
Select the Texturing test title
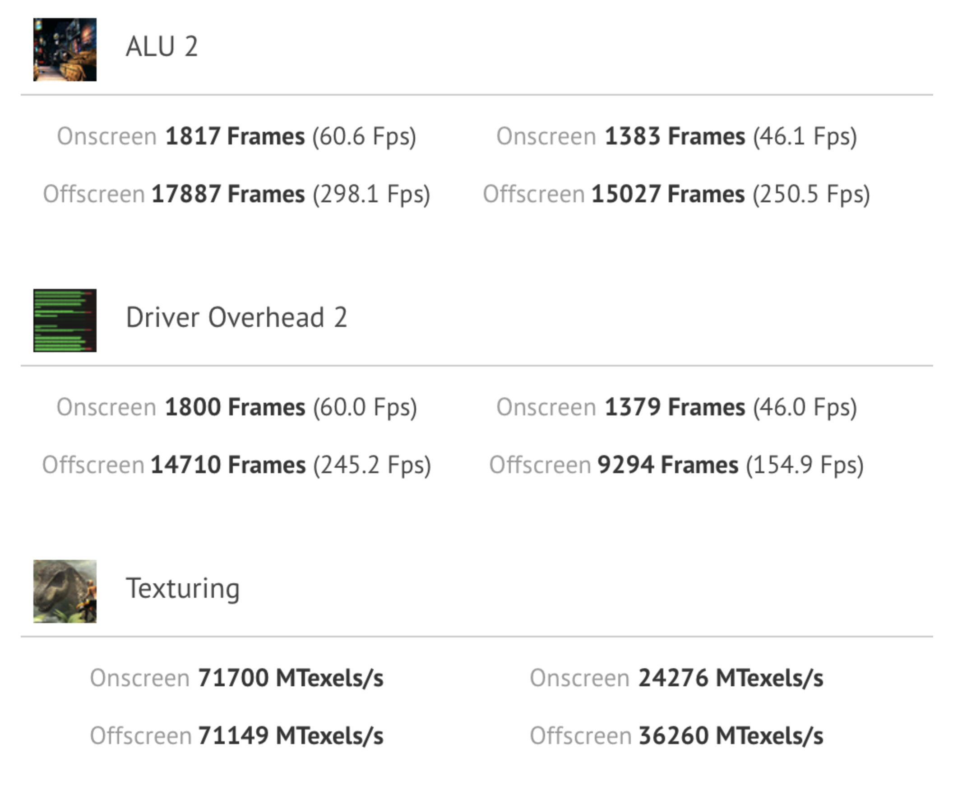183,589
